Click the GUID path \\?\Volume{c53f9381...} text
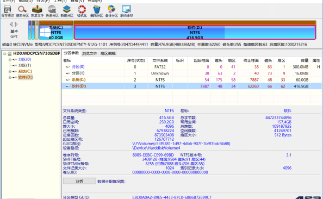 click(x=181, y=144)
